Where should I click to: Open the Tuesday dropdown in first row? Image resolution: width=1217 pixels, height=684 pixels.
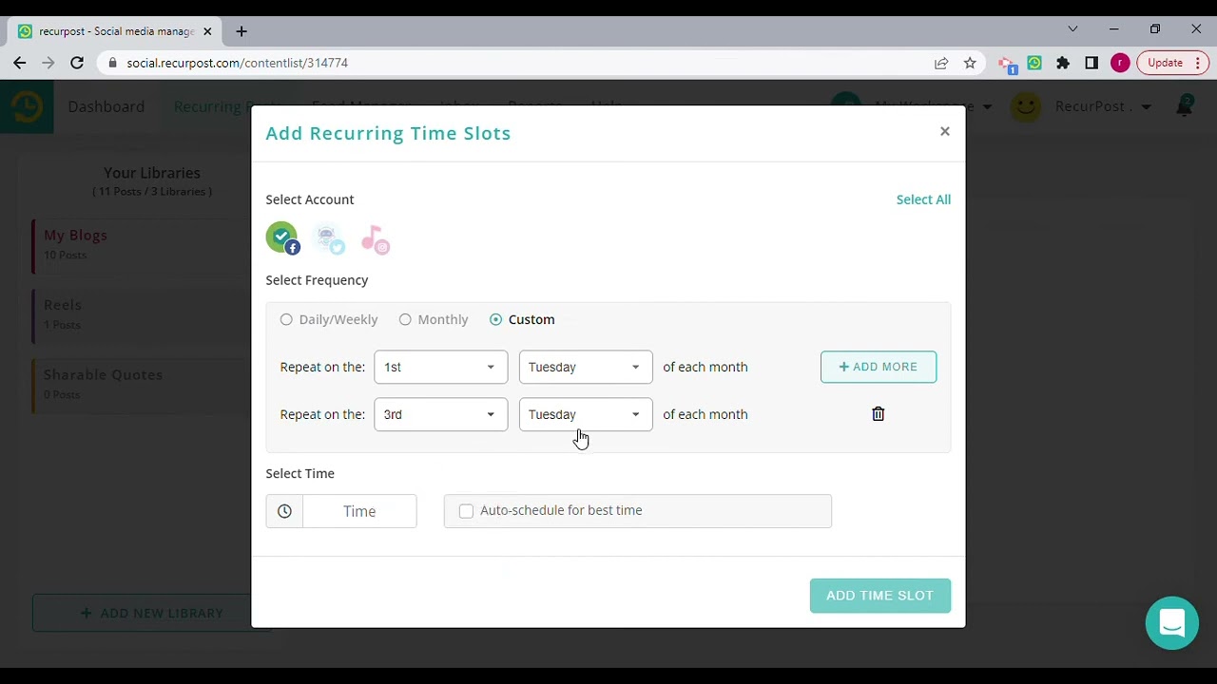[x=586, y=367]
